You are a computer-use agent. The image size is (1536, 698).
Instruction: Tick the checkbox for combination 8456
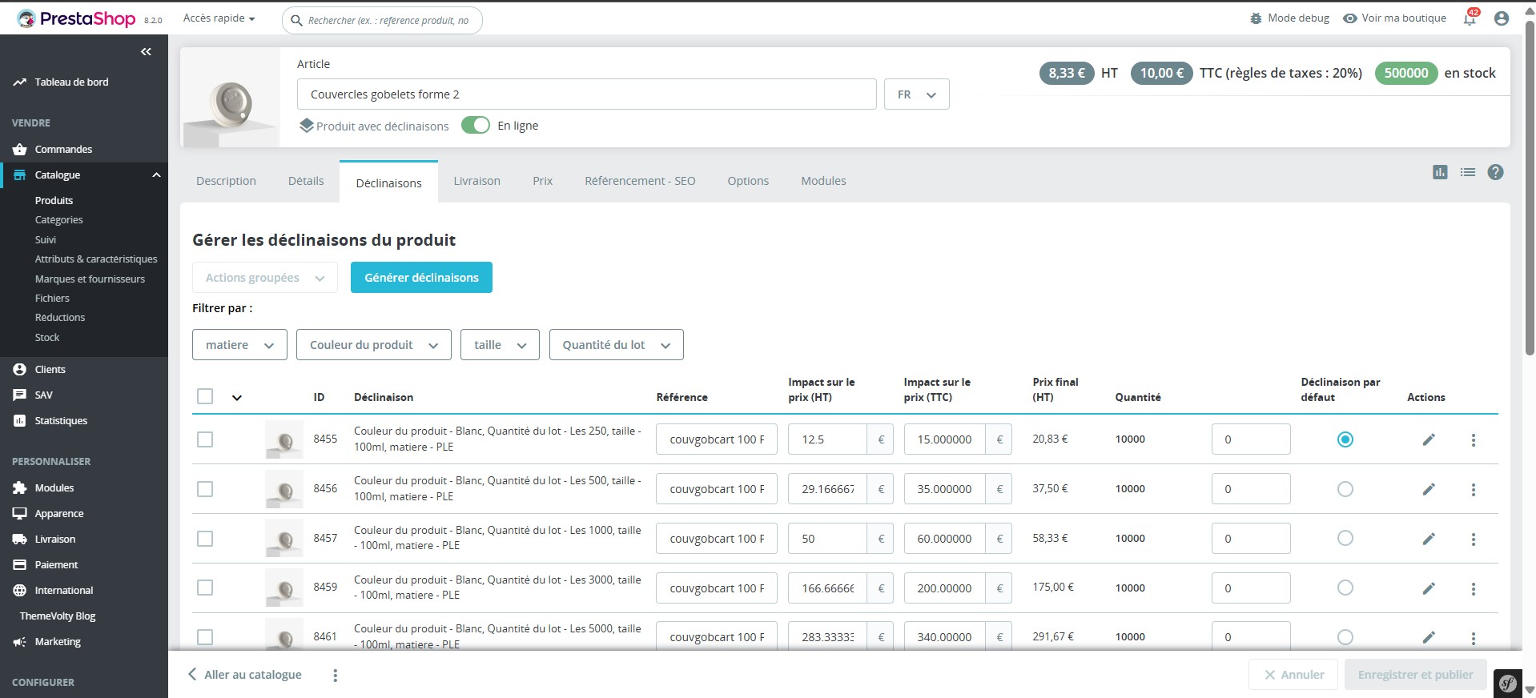point(205,489)
